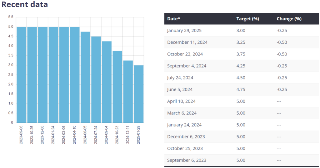This screenshot has width=320, height=168.
Task: Click the June 5, 2024 date cell
Action: (x=180, y=90)
